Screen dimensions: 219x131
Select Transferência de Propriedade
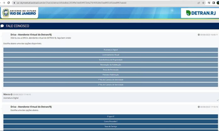pos(110,60)
